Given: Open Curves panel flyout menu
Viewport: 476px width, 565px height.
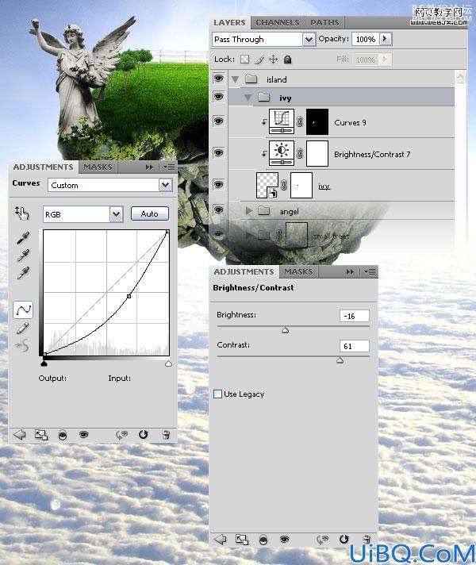Looking at the screenshot, I should point(169,167).
